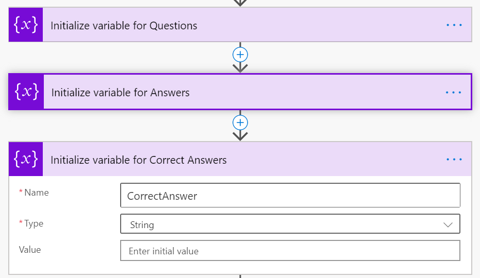
Task: Insert a step after the Questions variable
Action: [240, 55]
